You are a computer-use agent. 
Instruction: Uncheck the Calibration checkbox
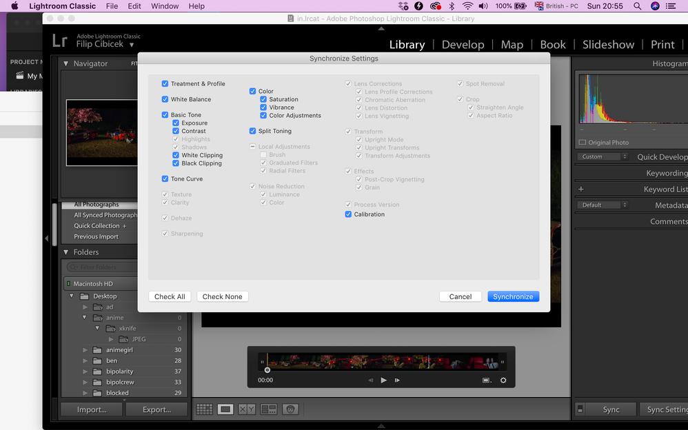point(348,214)
